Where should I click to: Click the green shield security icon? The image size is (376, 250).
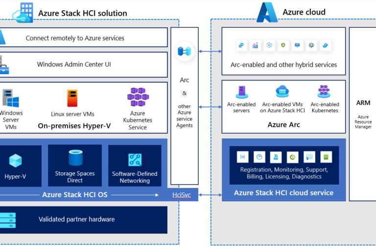tap(283, 45)
